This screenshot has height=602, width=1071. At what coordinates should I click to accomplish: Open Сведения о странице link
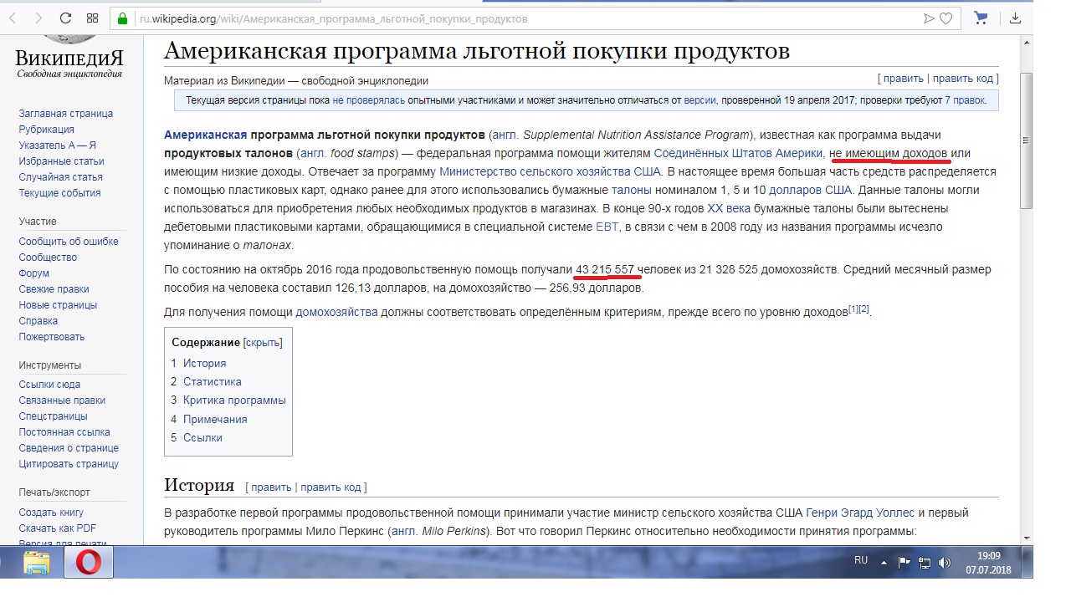(x=69, y=448)
